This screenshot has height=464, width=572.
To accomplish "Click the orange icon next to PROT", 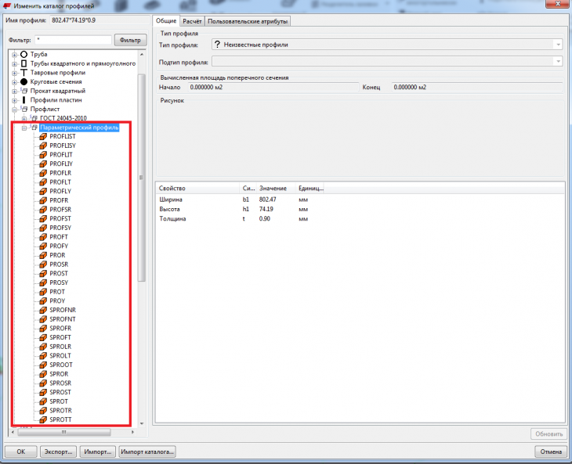I will 43,292.
